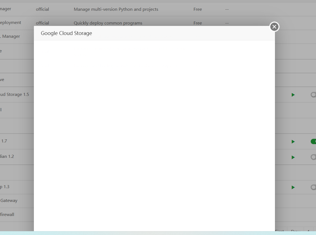Toggle the switch in the 'dian 1.2' row
Viewport: 316px width, 235px height.
click(x=313, y=157)
